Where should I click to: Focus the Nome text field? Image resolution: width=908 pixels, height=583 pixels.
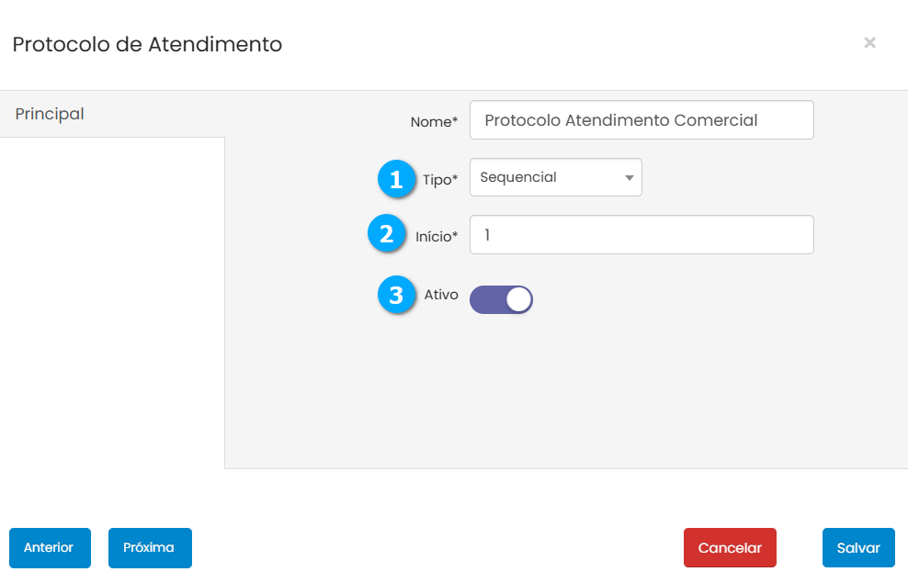click(641, 120)
